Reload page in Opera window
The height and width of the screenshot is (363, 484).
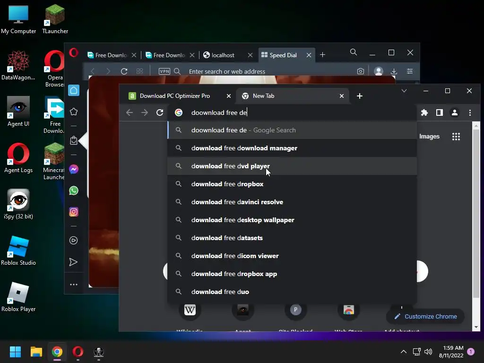[x=124, y=71]
